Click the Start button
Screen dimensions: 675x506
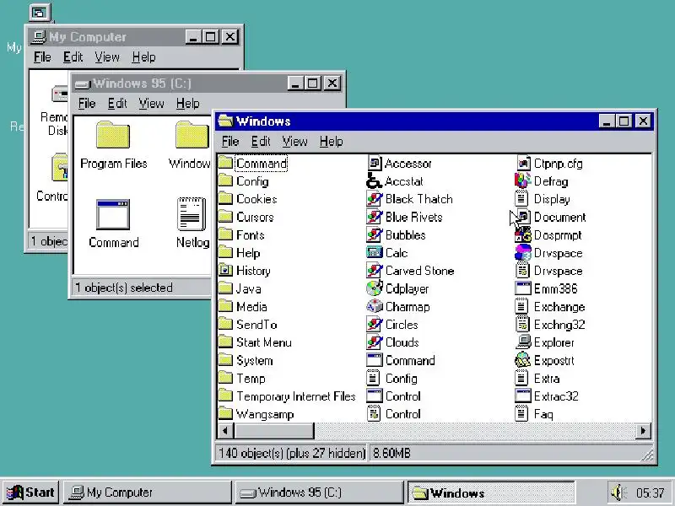31,493
